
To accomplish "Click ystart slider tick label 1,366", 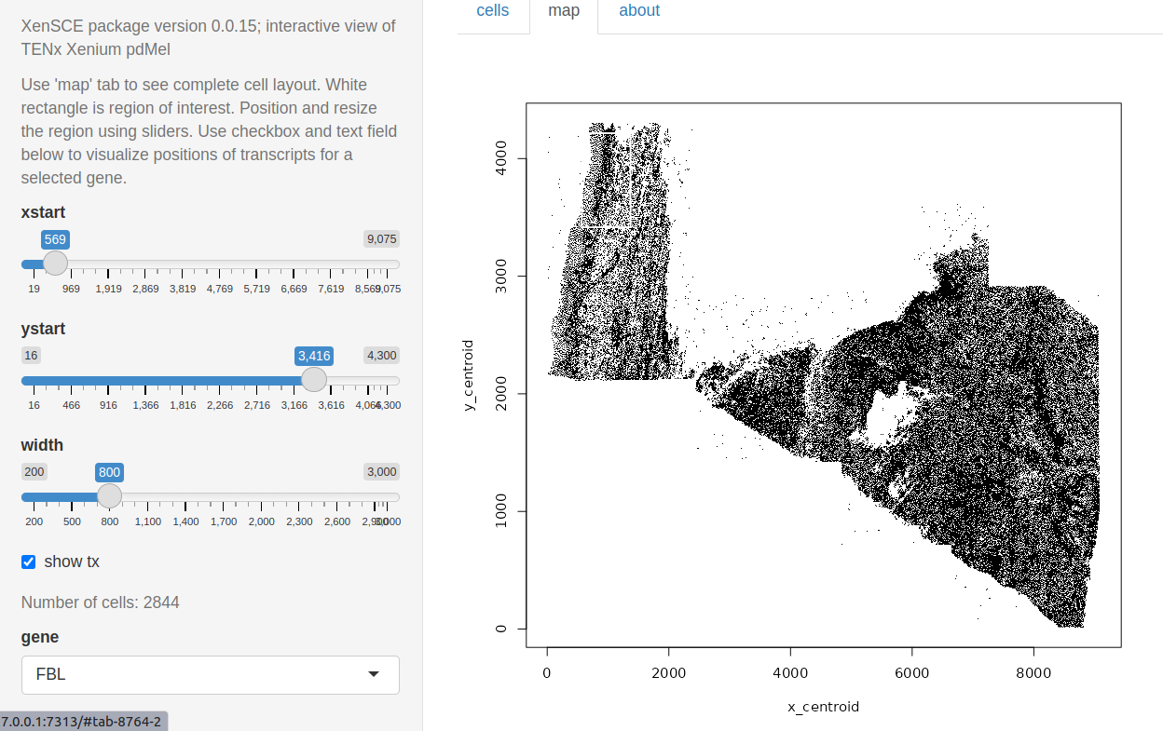I will pos(145,405).
